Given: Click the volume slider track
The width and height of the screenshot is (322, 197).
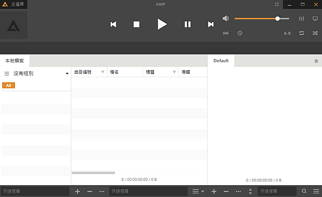Looking at the screenshot, I should pos(262,19).
